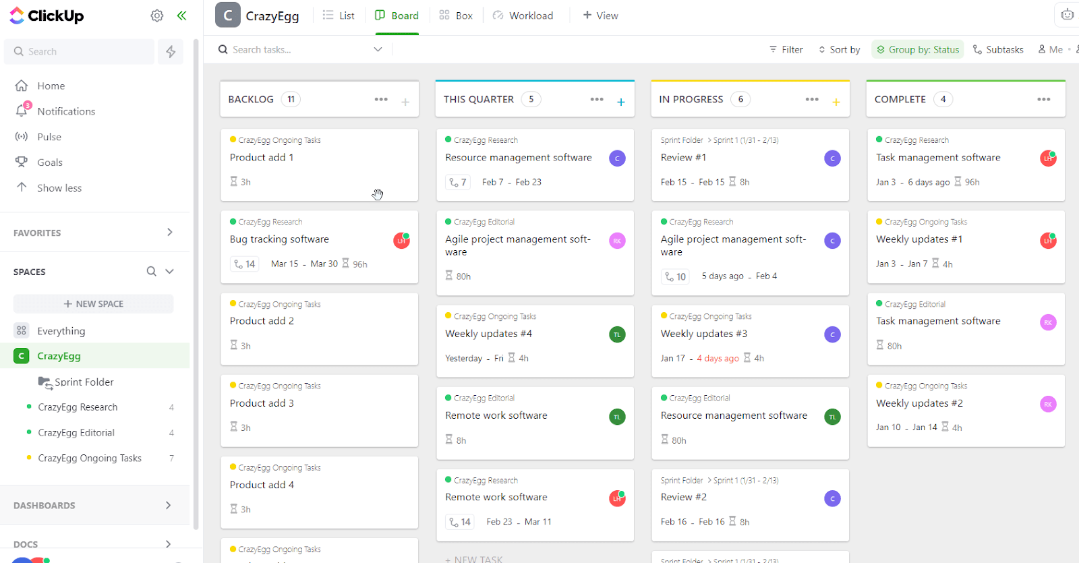This screenshot has width=1079, height=563.
Task: Expand the Dashboards section
Action: (169, 505)
